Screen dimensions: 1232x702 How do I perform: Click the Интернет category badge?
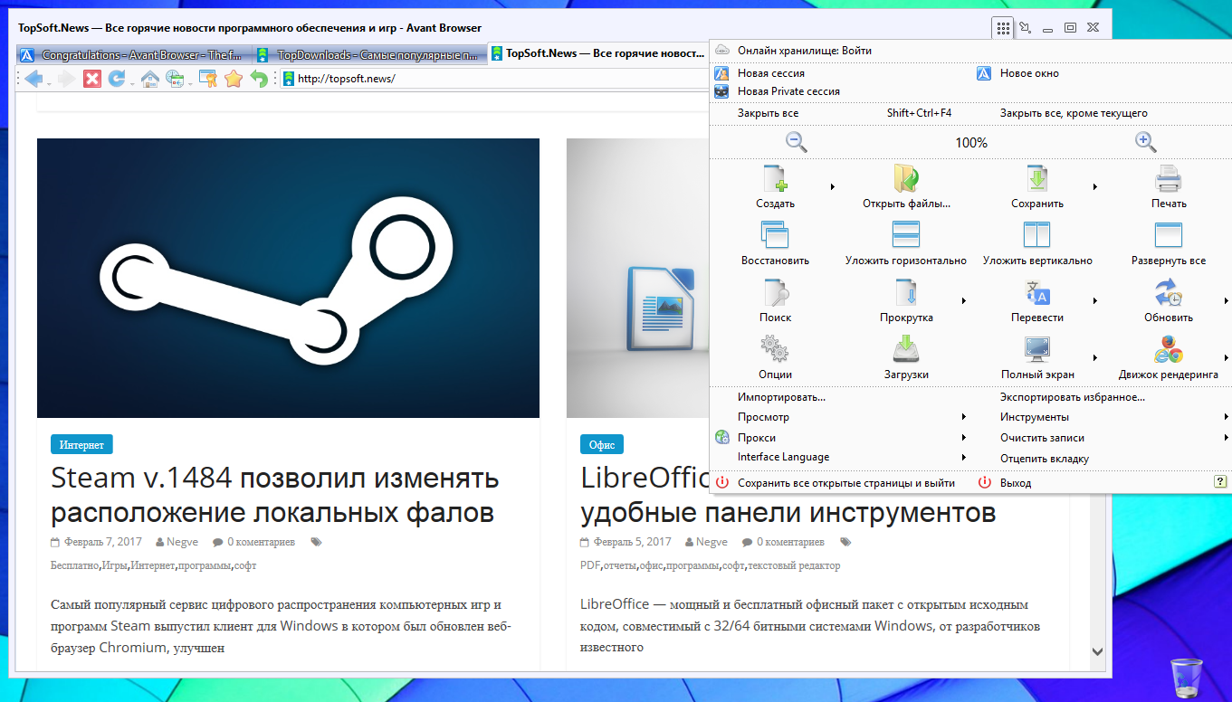coord(81,445)
